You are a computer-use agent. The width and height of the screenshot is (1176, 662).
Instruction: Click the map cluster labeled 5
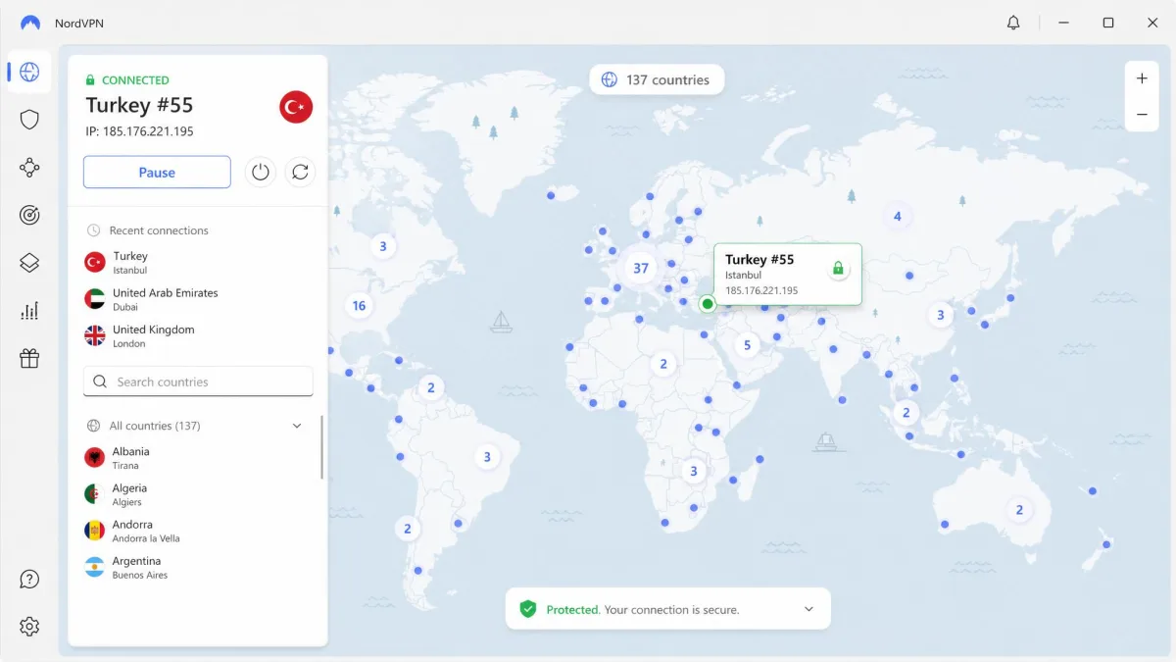(x=747, y=345)
